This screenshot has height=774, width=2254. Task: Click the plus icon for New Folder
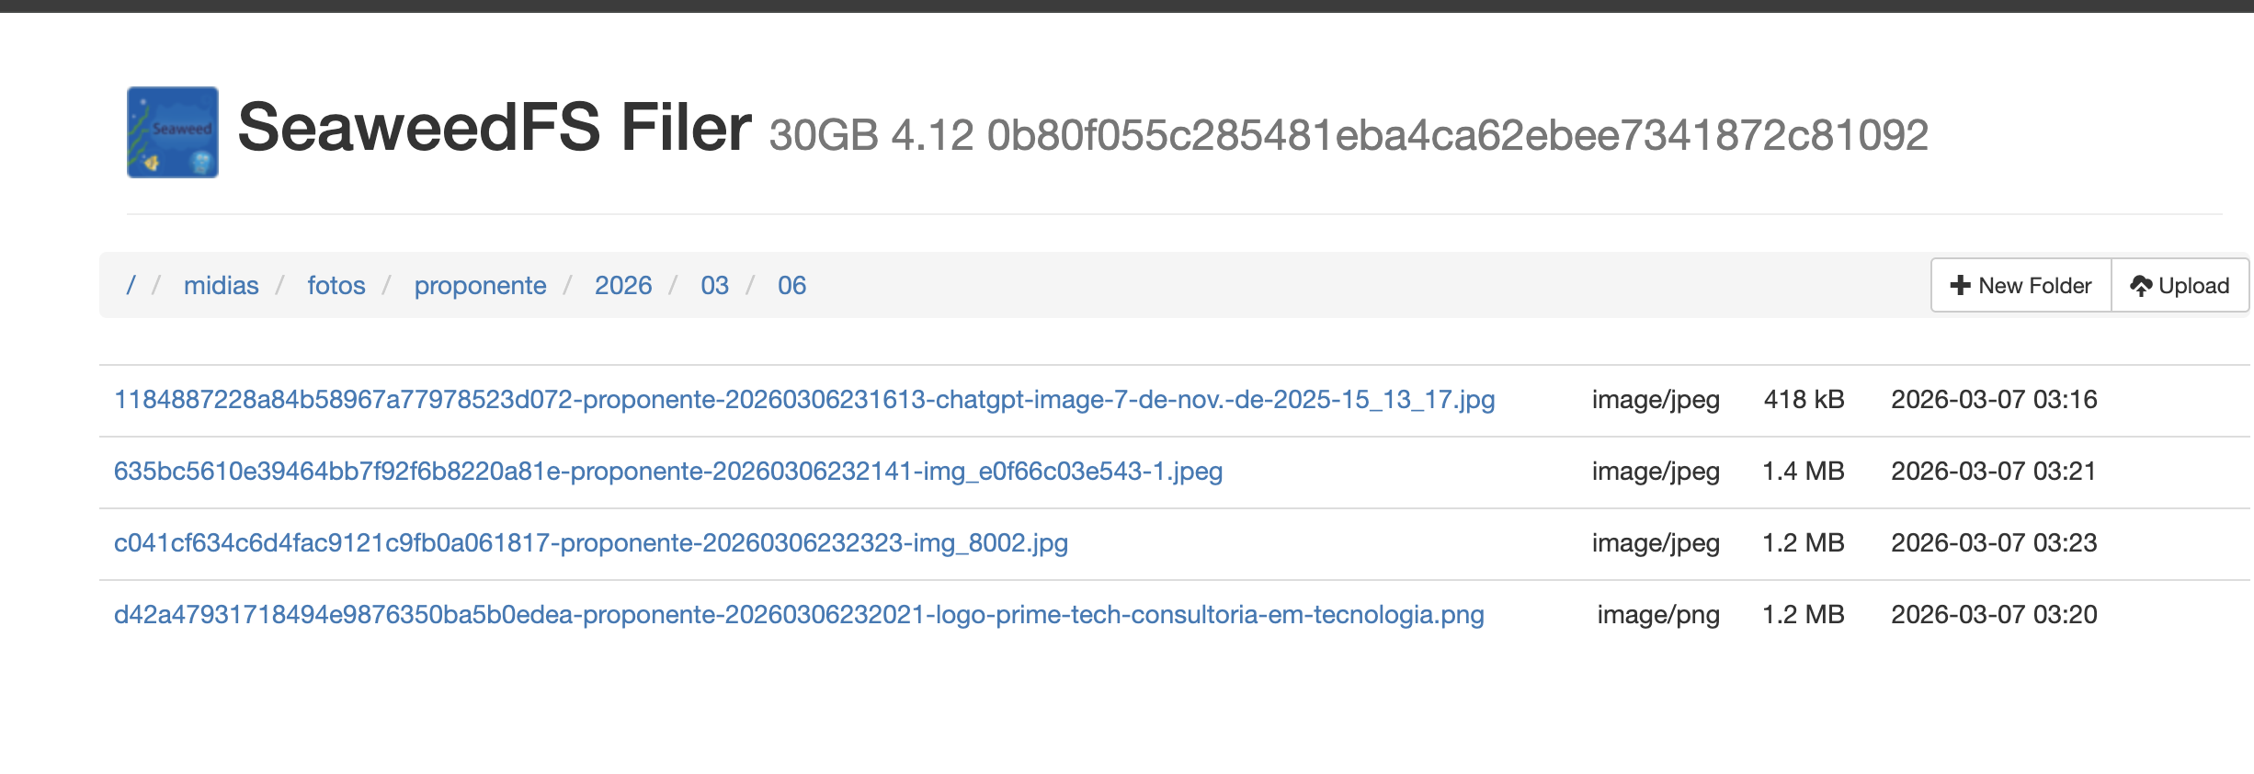1960,286
